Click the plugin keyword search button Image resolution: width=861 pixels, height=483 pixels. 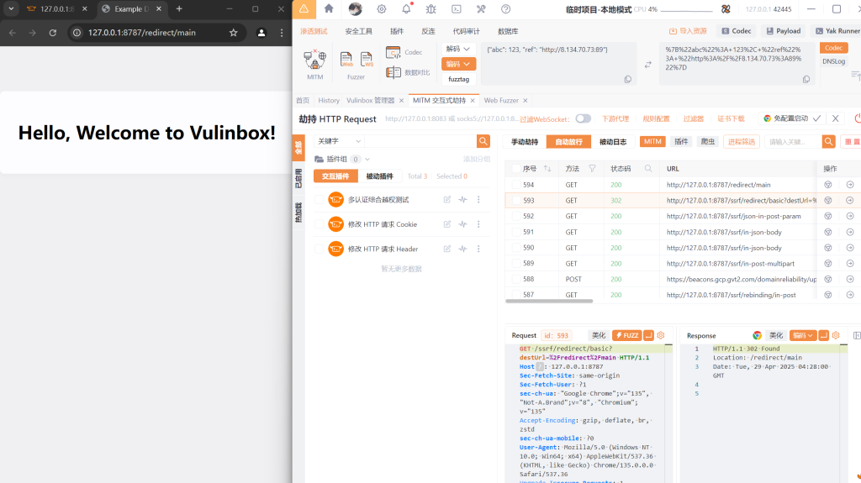(x=483, y=141)
